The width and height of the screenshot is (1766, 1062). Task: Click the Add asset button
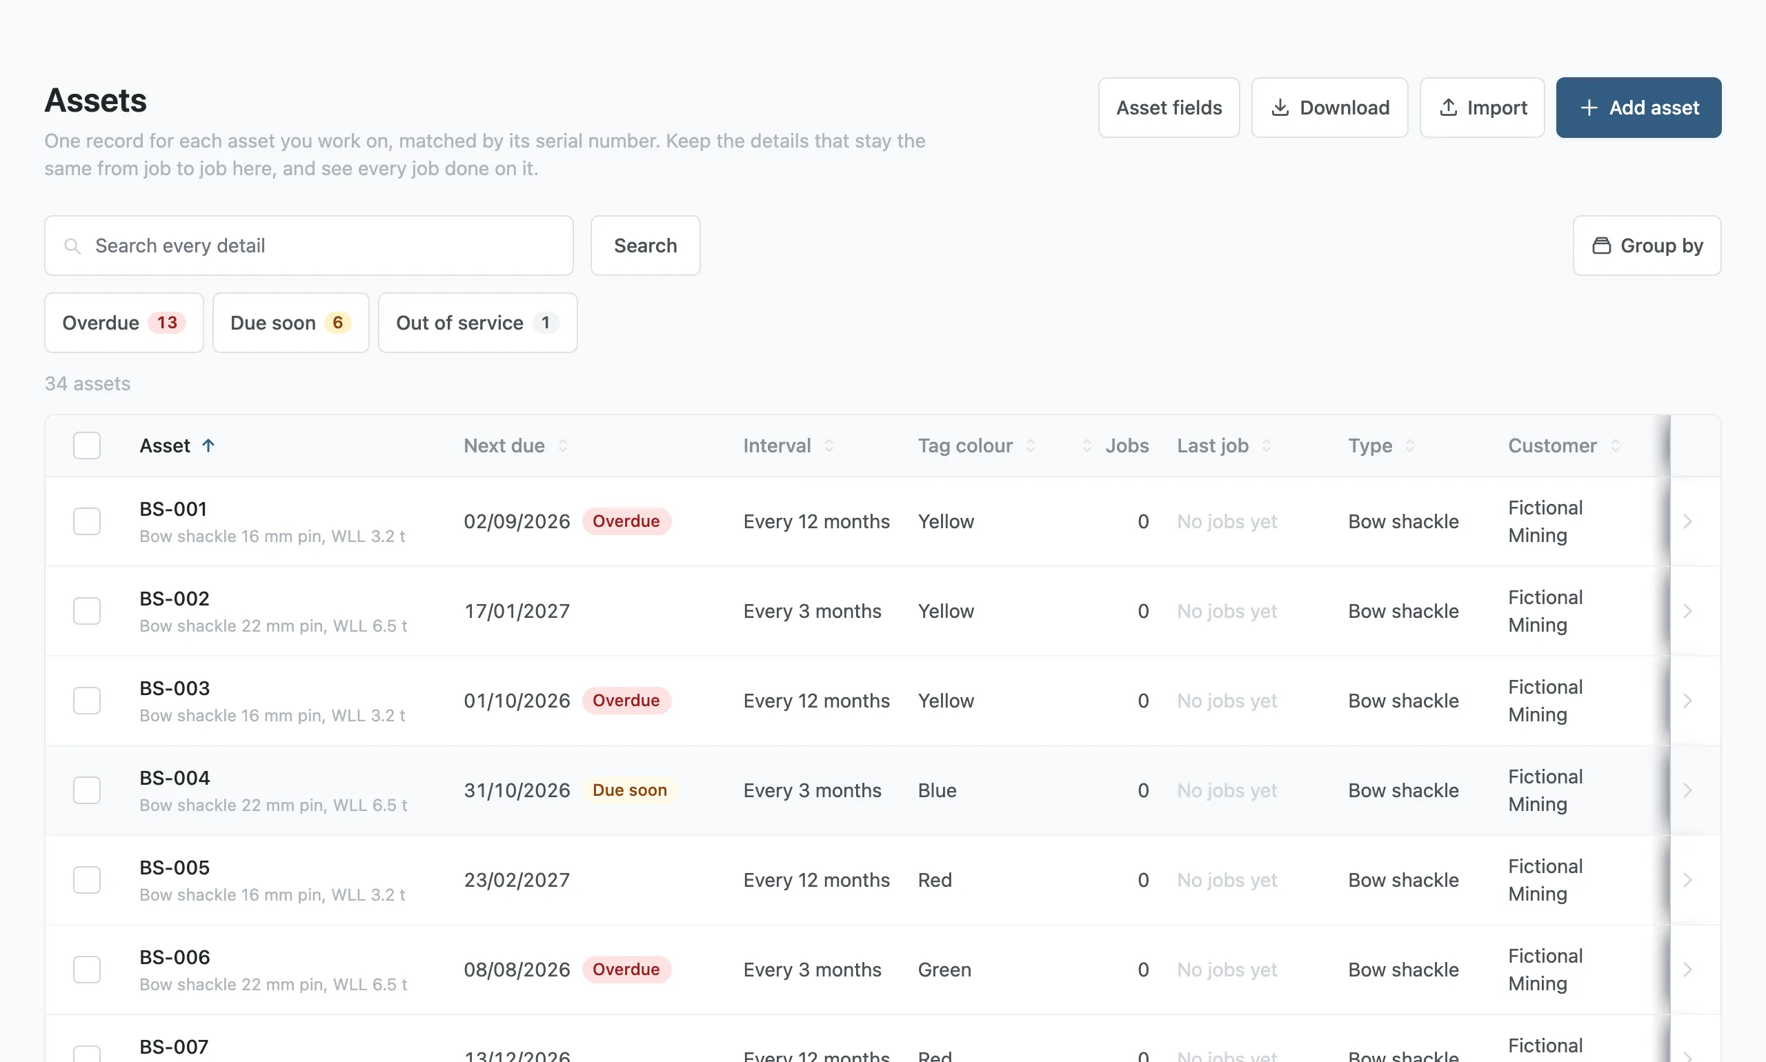(1638, 108)
